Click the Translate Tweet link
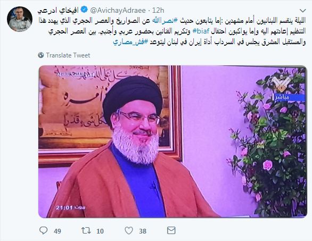The width and height of the screenshot is (312, 241). click(x=68, y=55)
